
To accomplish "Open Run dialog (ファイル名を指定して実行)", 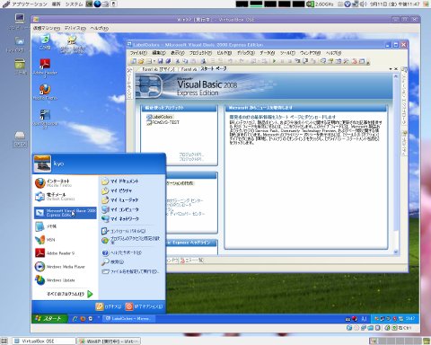I will click(130, 271).
